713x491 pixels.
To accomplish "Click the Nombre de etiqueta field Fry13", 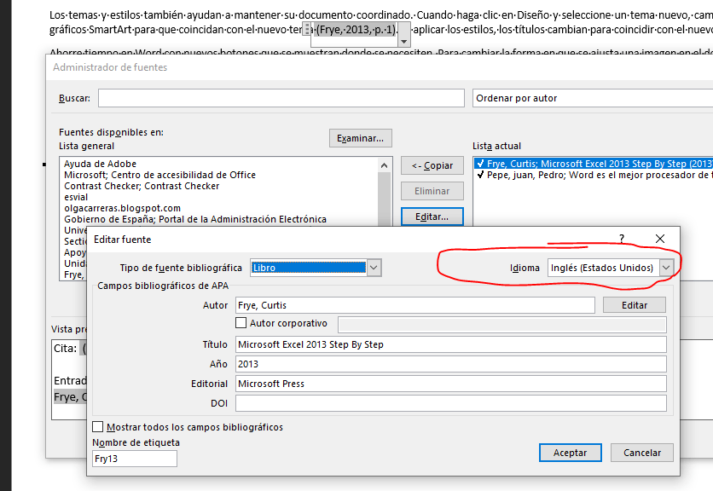I will [x=135, y=459].
